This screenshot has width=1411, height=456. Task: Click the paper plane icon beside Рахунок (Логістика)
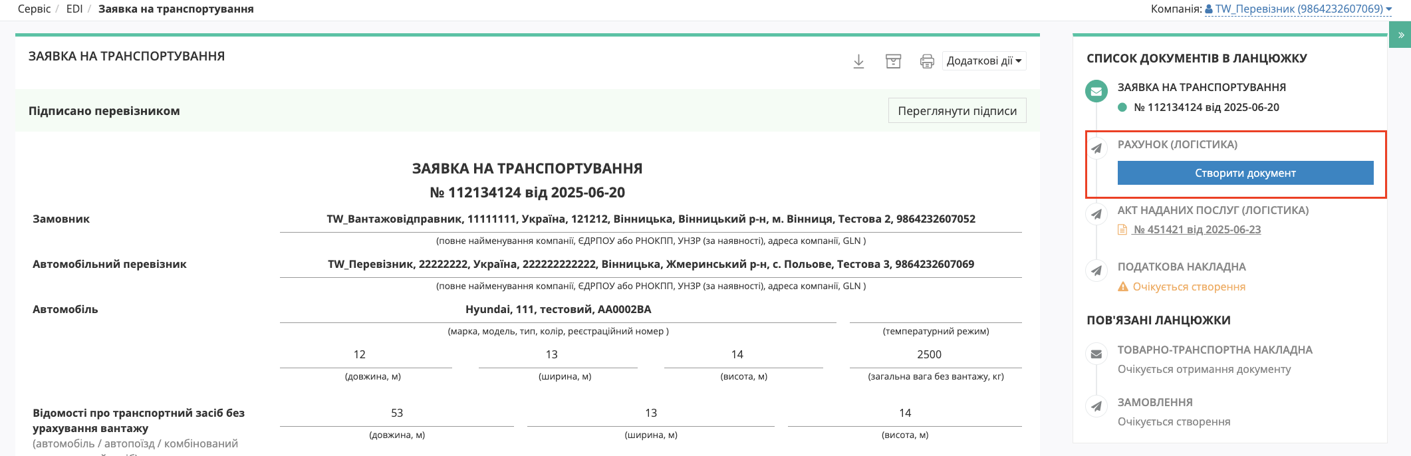1096,148
